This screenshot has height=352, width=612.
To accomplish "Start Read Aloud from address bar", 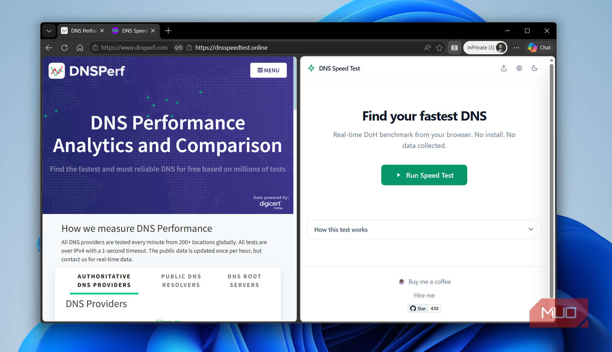I will [x=428, y=47].
